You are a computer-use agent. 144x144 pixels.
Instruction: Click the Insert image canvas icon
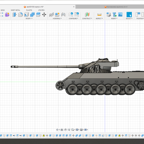[x=120, y=15]
